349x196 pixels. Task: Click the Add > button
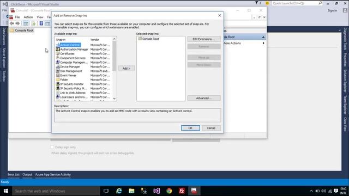[x=126, y=69]
